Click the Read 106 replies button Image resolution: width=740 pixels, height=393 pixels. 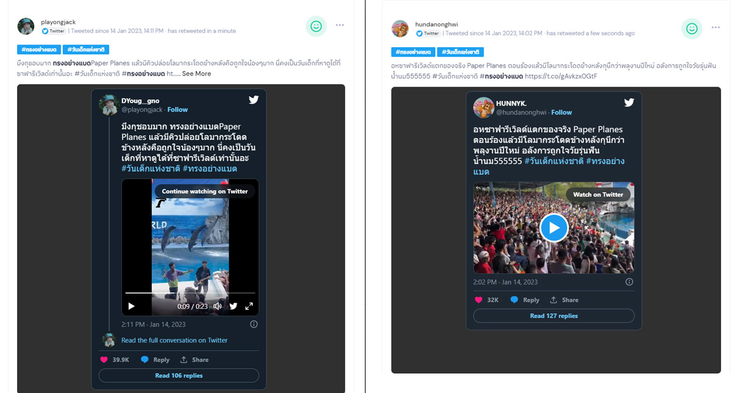(179, 375)
